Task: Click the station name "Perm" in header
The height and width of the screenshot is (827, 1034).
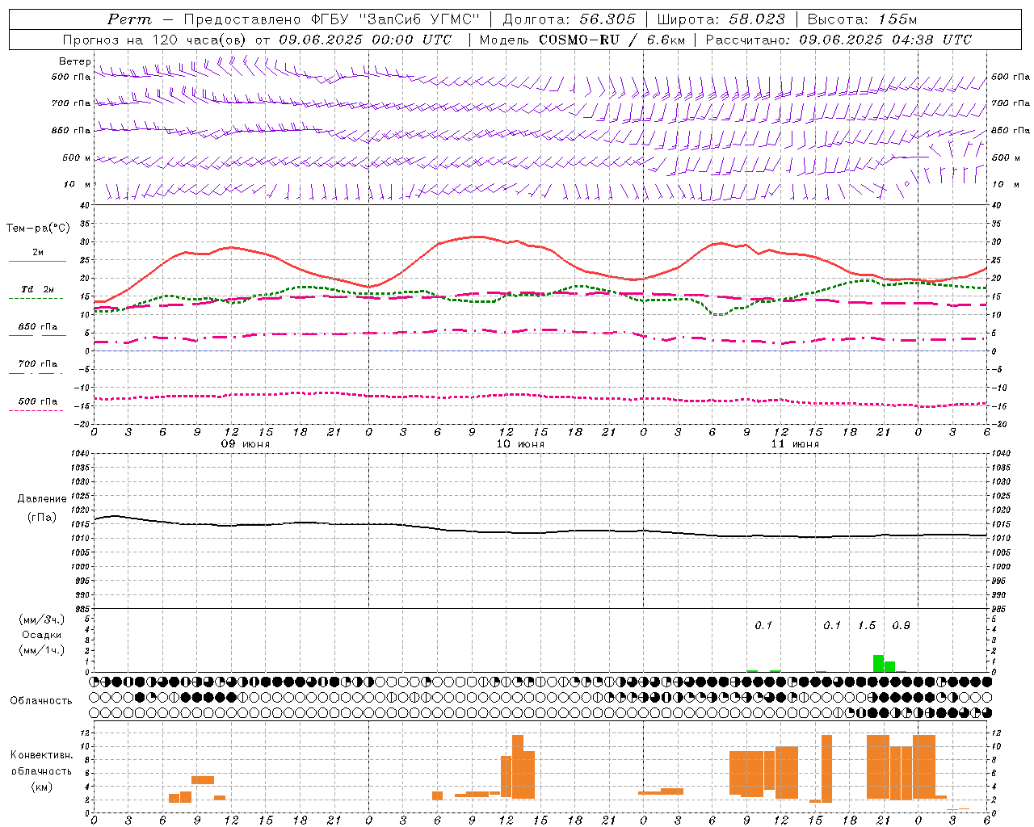Action: point(128,19)
